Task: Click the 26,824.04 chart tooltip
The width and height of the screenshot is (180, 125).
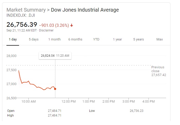Action: [55, 55]
